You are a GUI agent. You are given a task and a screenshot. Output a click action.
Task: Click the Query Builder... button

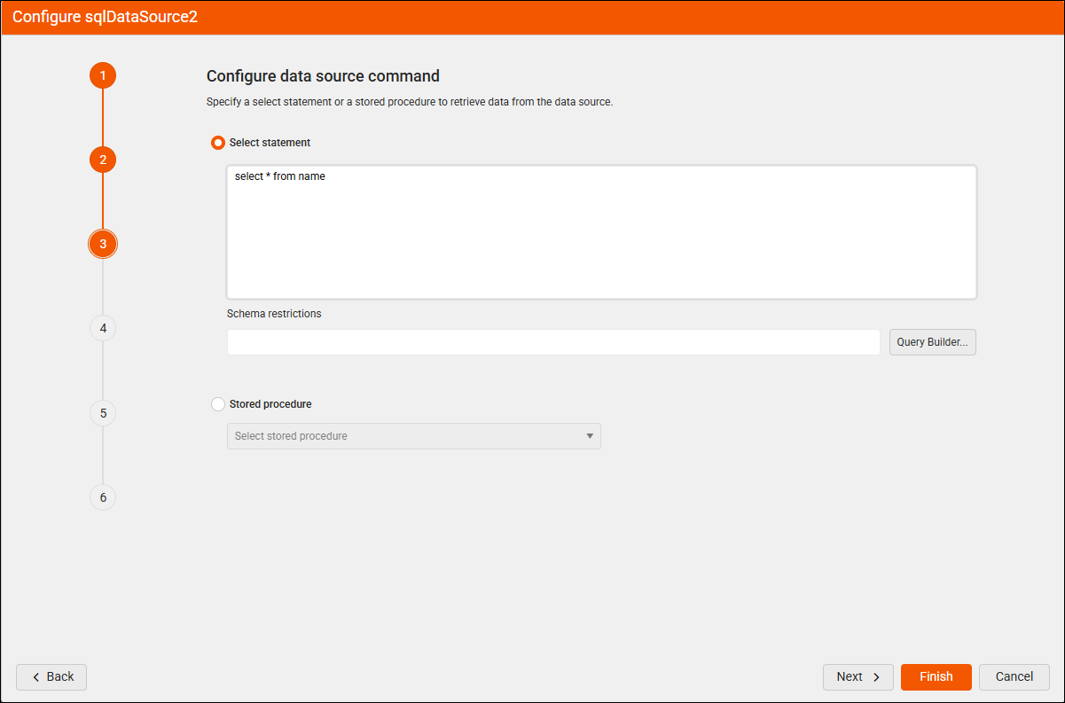[x=933, y=342]
